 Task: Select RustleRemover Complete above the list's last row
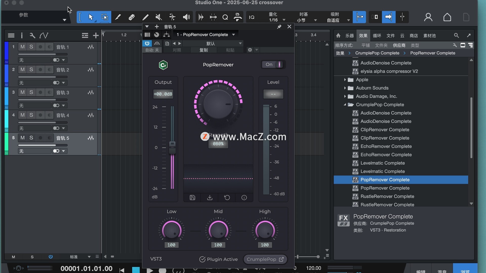(x=387, y=196)
